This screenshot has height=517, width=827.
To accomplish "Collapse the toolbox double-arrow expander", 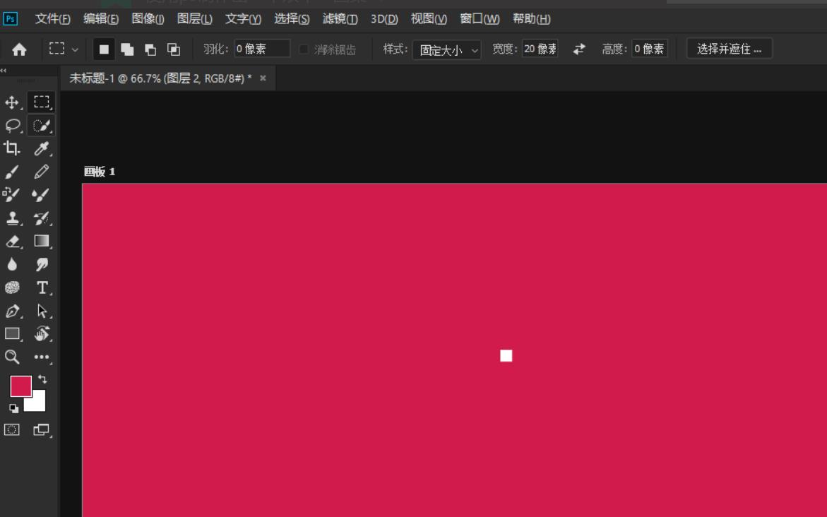I will 4,70.
